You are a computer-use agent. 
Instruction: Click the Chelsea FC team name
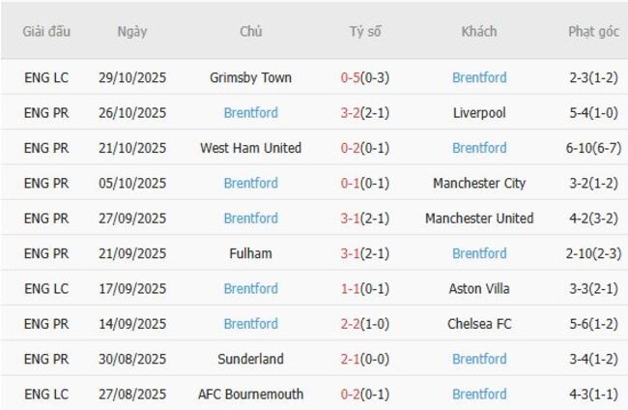click(479, 324)
